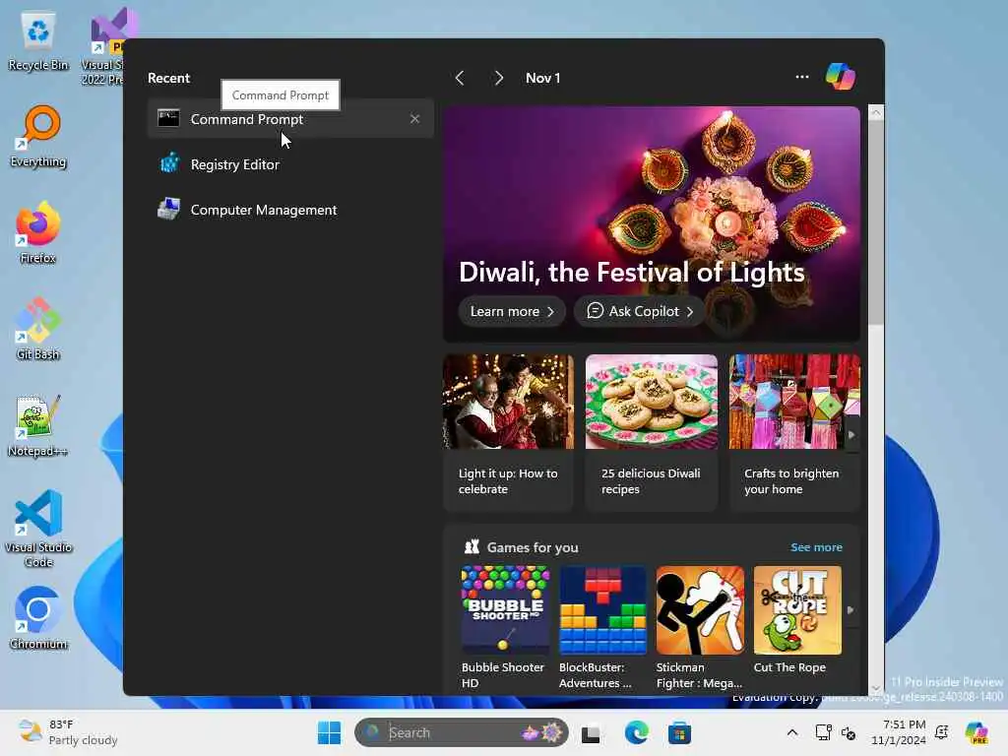Open Copilot Preview from taskbar corner
The width and height of the screenshot is (1008, 756).
976,732
